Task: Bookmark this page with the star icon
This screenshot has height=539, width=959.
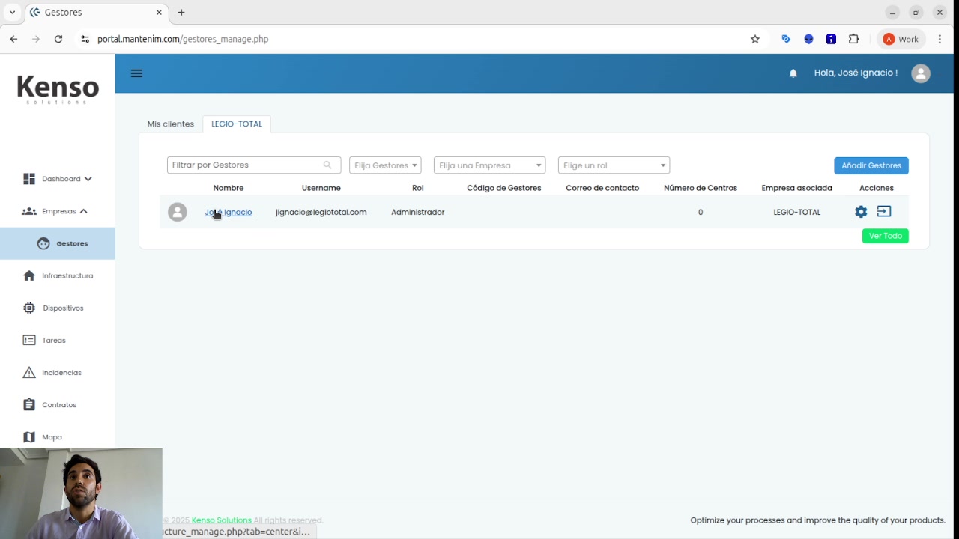Action: pyautogui.click(x=755, y=39)
